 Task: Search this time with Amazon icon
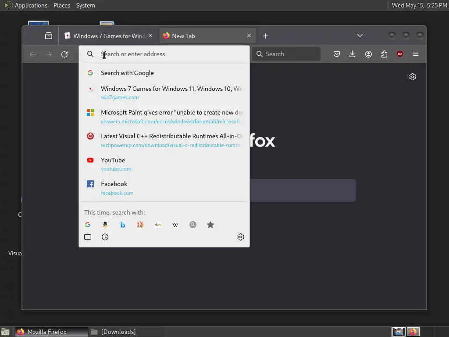(x=105, y=225)
